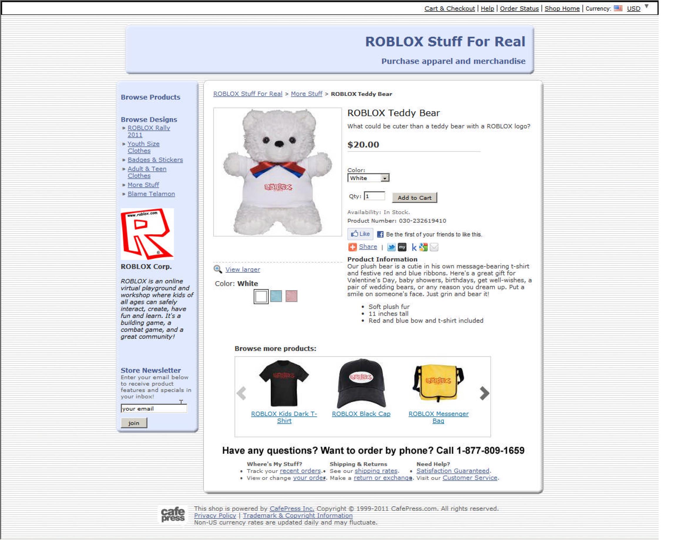Image resolution: width=698 pixels, height=540 pixels.
Task: Click the orange plus Share icon
Action: point(352,247)
